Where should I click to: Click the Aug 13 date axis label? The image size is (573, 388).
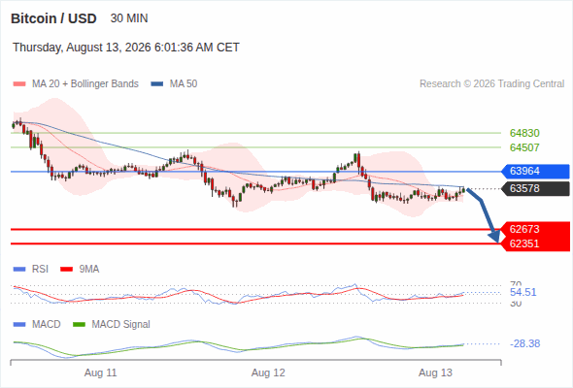point(435,373)
